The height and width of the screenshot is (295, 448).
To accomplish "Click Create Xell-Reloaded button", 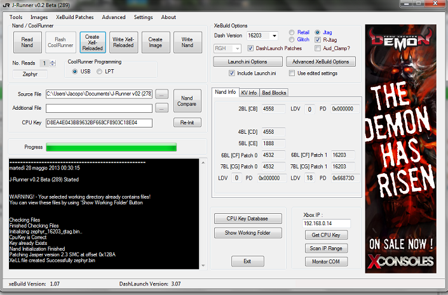I will [92, 43].
